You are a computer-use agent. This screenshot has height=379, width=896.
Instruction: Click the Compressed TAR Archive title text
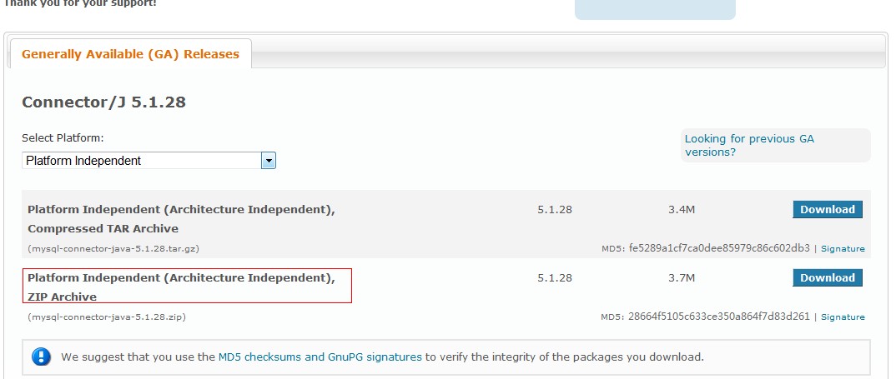[103, 229]
